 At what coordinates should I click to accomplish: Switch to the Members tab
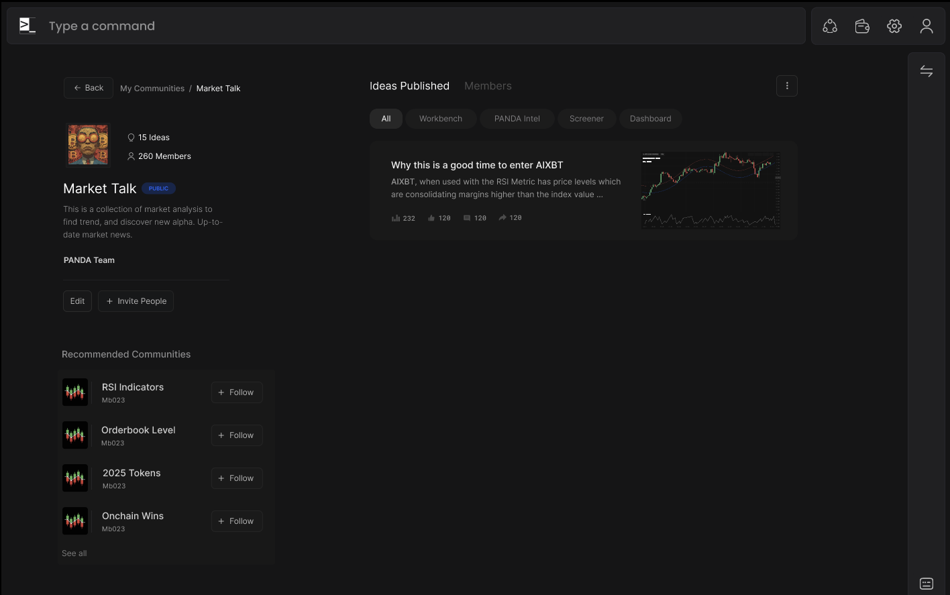[x=488, y=86]
